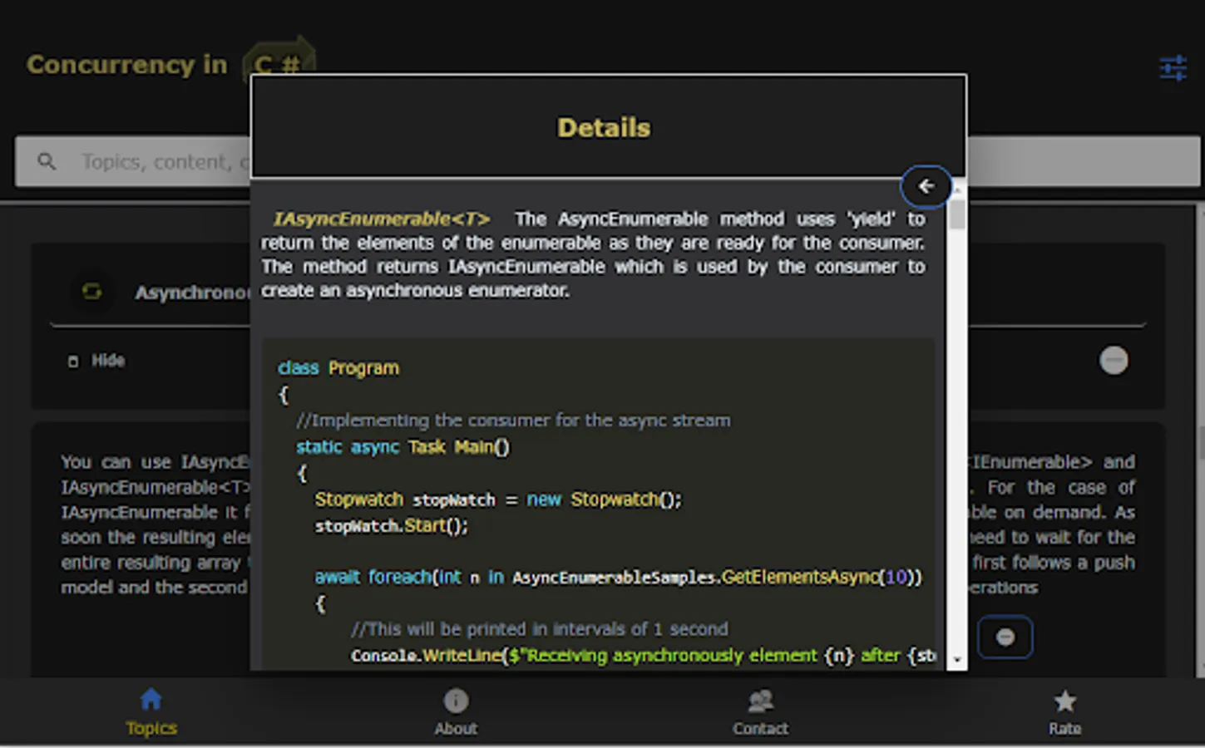Click the "Console.WriteLine" code line

tap(643, 656)
